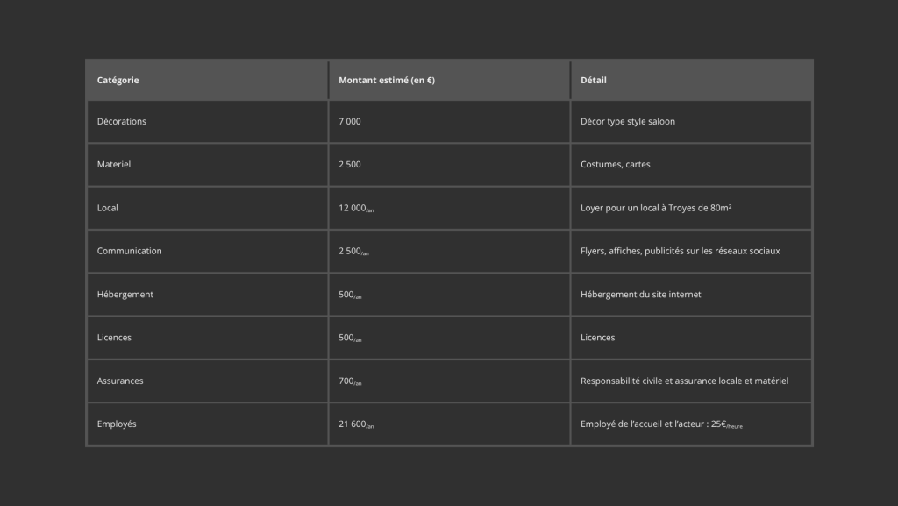Click the "Communication" category cell

point(129,251)
